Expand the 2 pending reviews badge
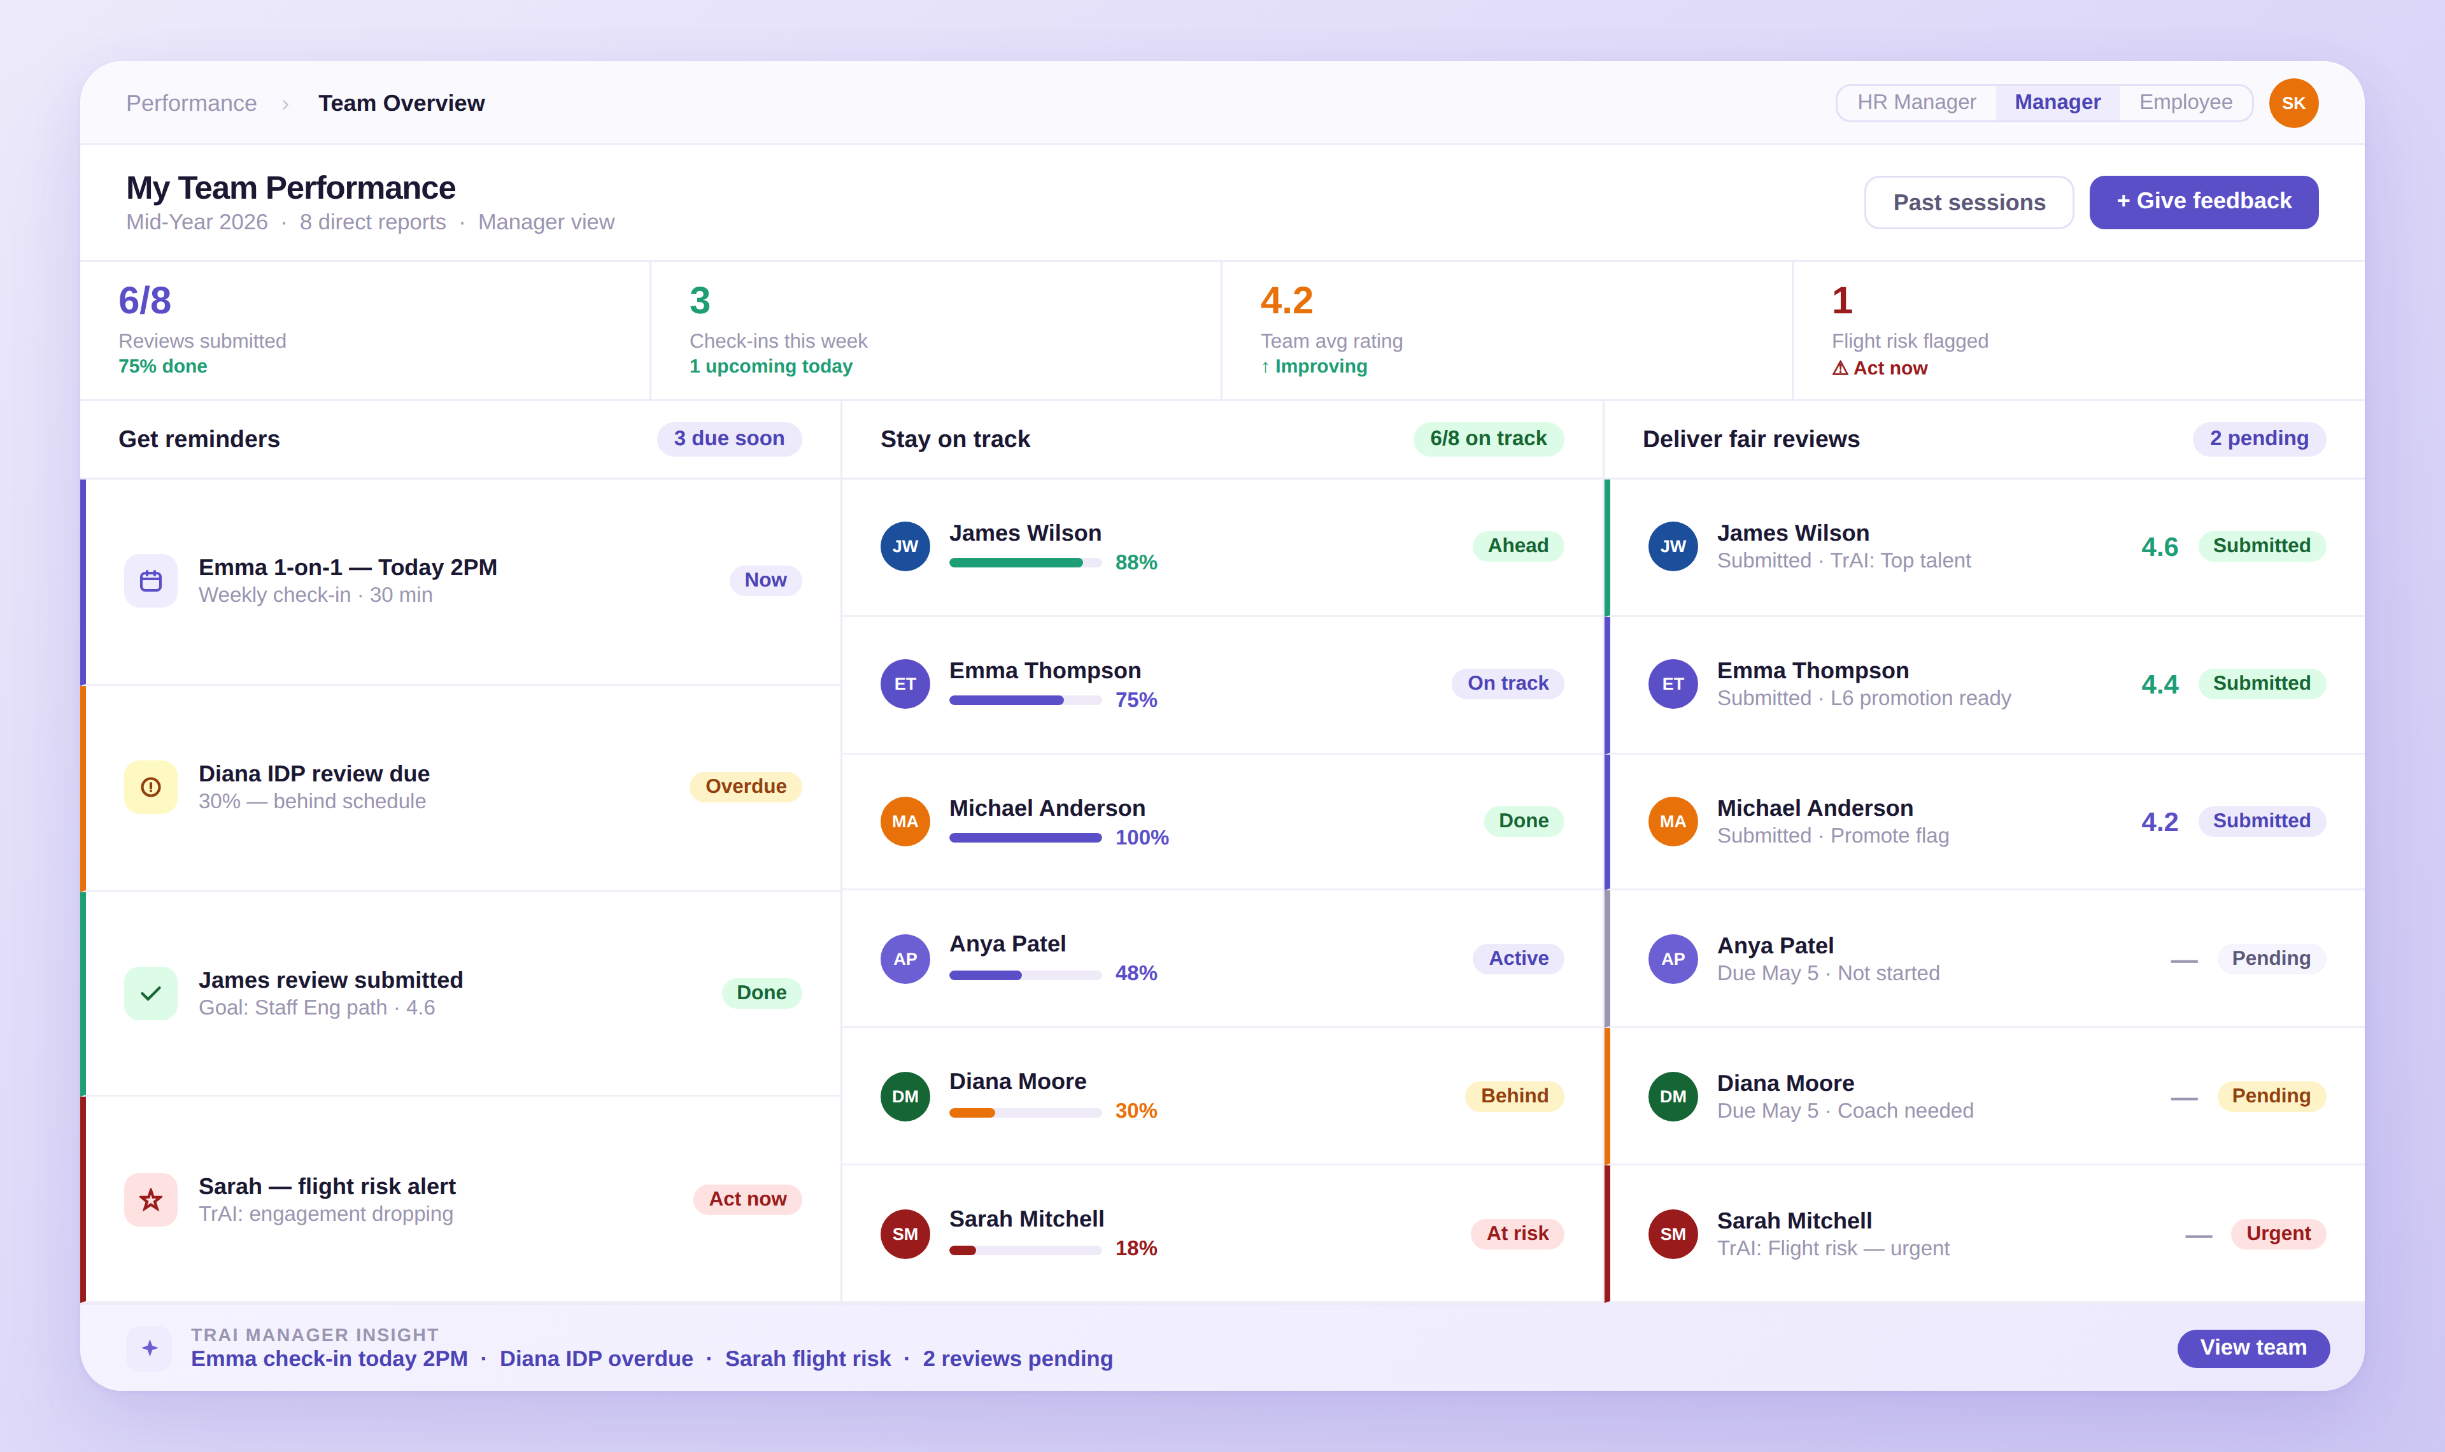 tap(2259, 438)
